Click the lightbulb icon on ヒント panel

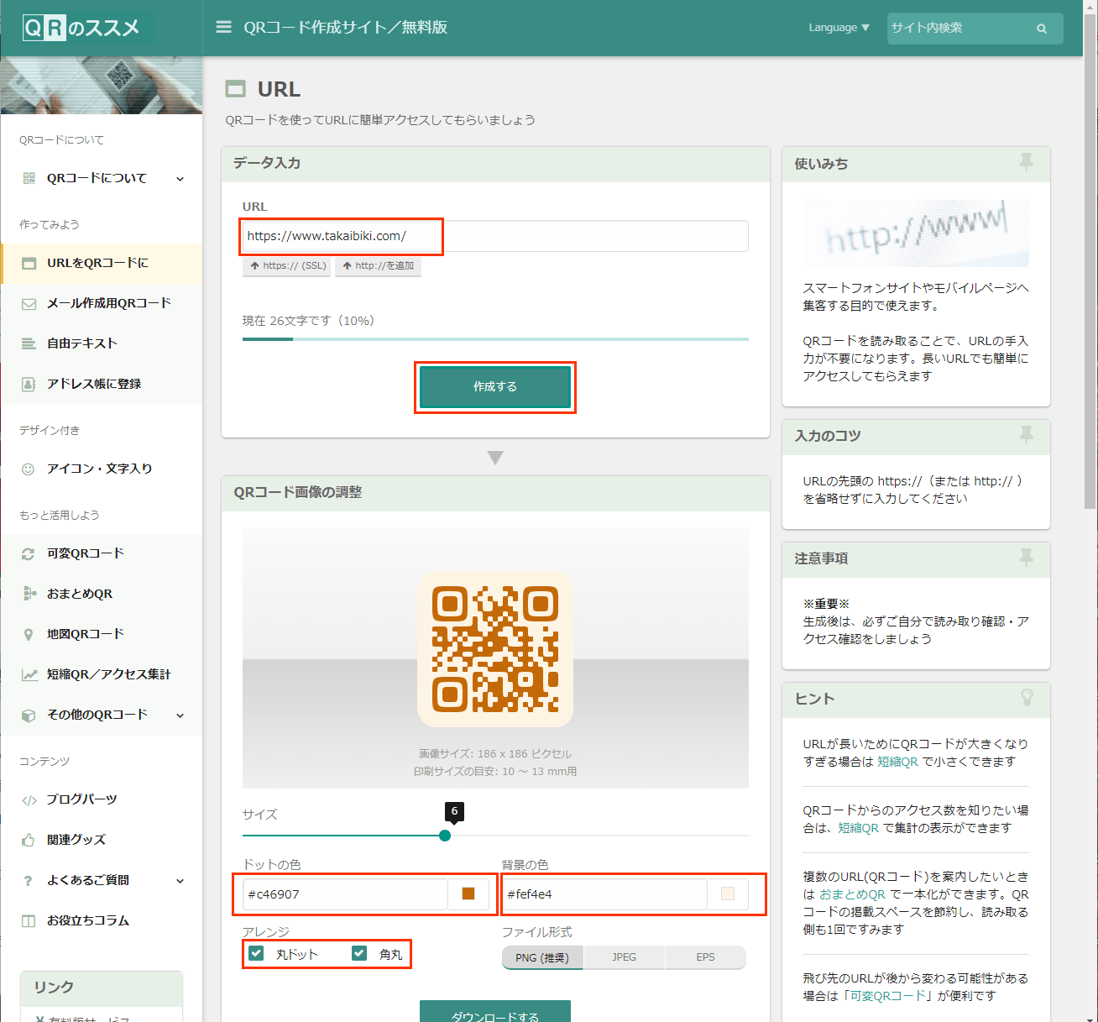(1026, 697)
